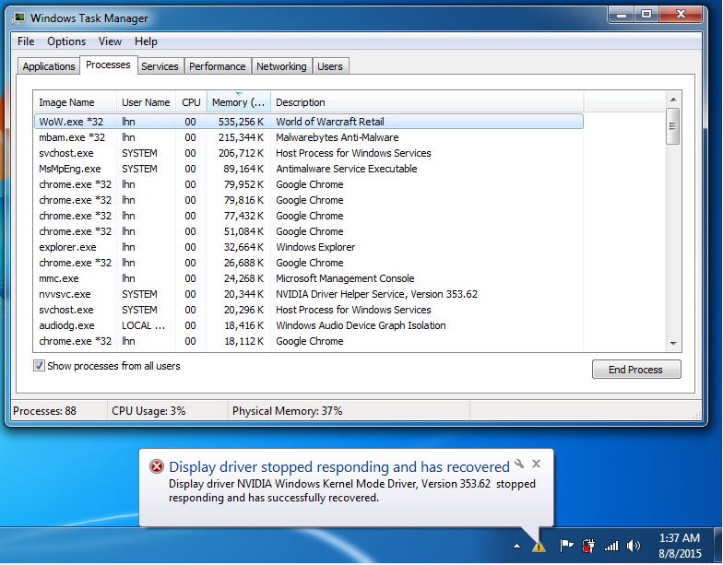Select the mmc.exe process

coord(308,278)
